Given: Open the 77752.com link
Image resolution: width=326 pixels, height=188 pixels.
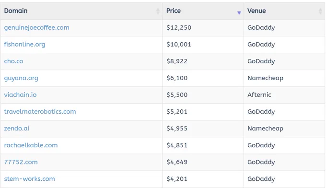Looking at the screenshot, I should tap(21, 162).
